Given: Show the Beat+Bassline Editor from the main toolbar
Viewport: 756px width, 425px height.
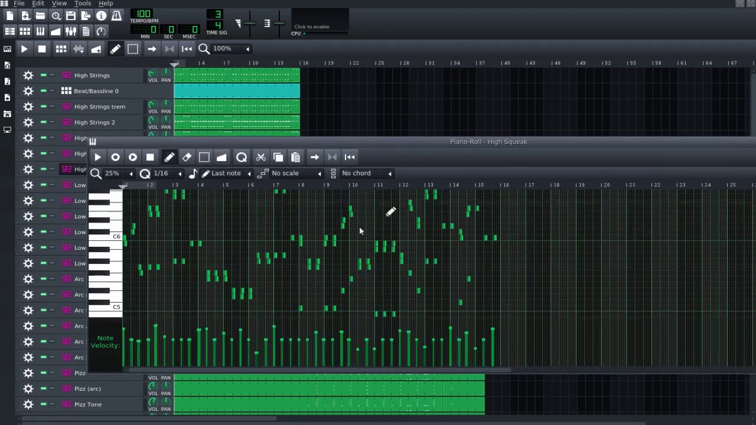Looking at the screenshot, I should [x=25, y=31].
